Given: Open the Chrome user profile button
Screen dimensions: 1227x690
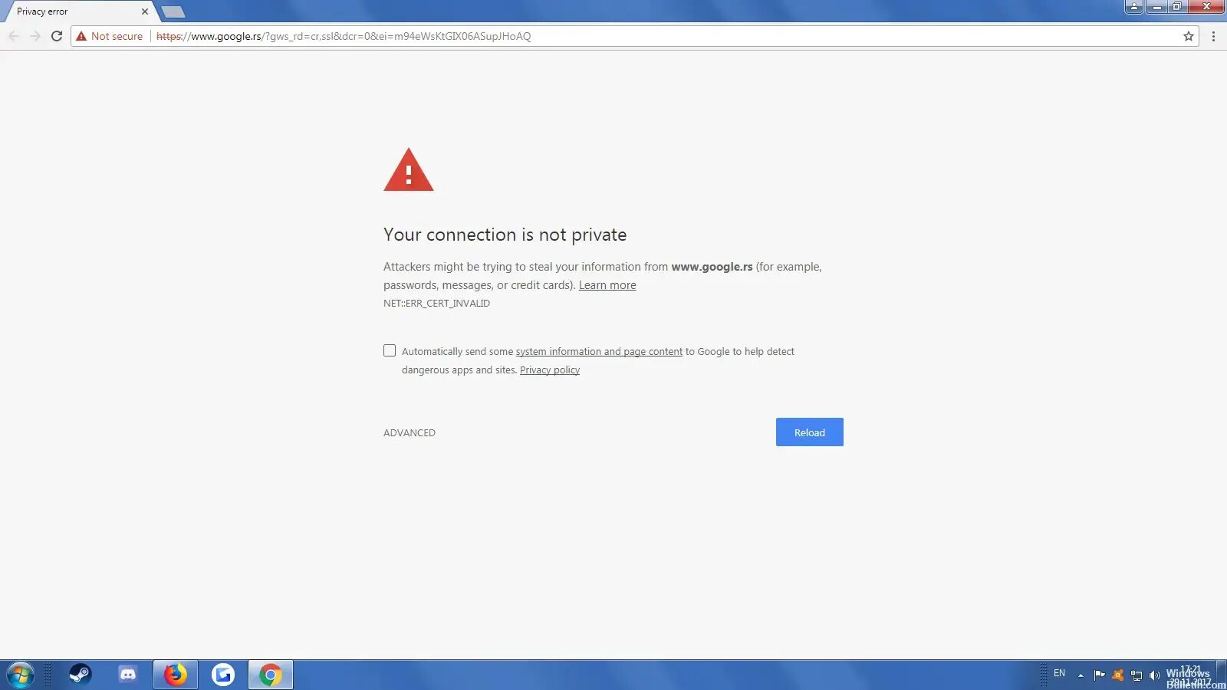Looking at the screenshot, I should [1134, 7].
